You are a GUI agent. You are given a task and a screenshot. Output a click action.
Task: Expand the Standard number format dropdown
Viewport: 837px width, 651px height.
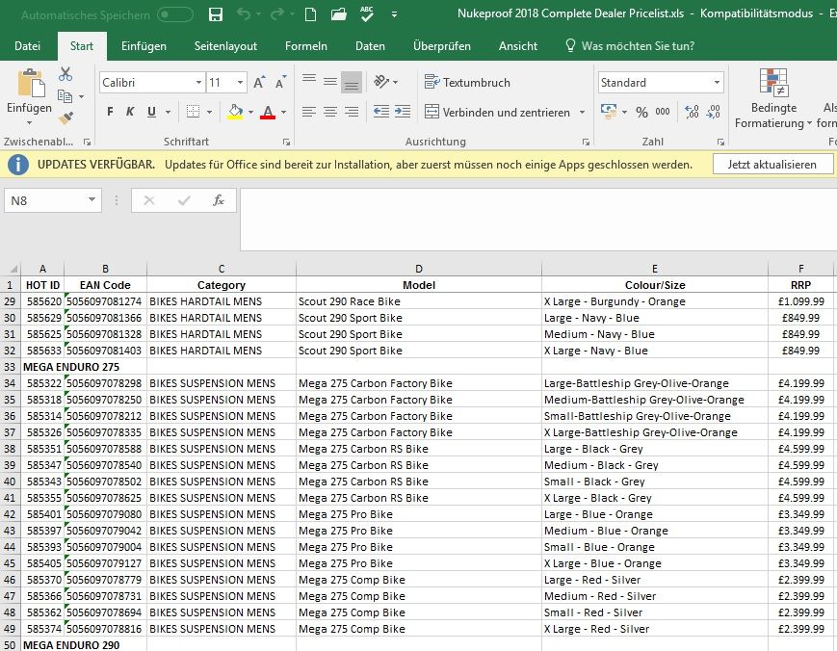tap(717, 83)
